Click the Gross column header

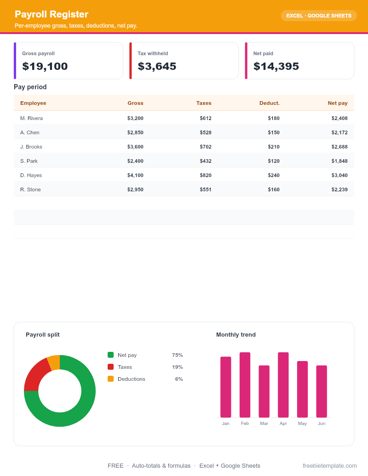[135, 103]
